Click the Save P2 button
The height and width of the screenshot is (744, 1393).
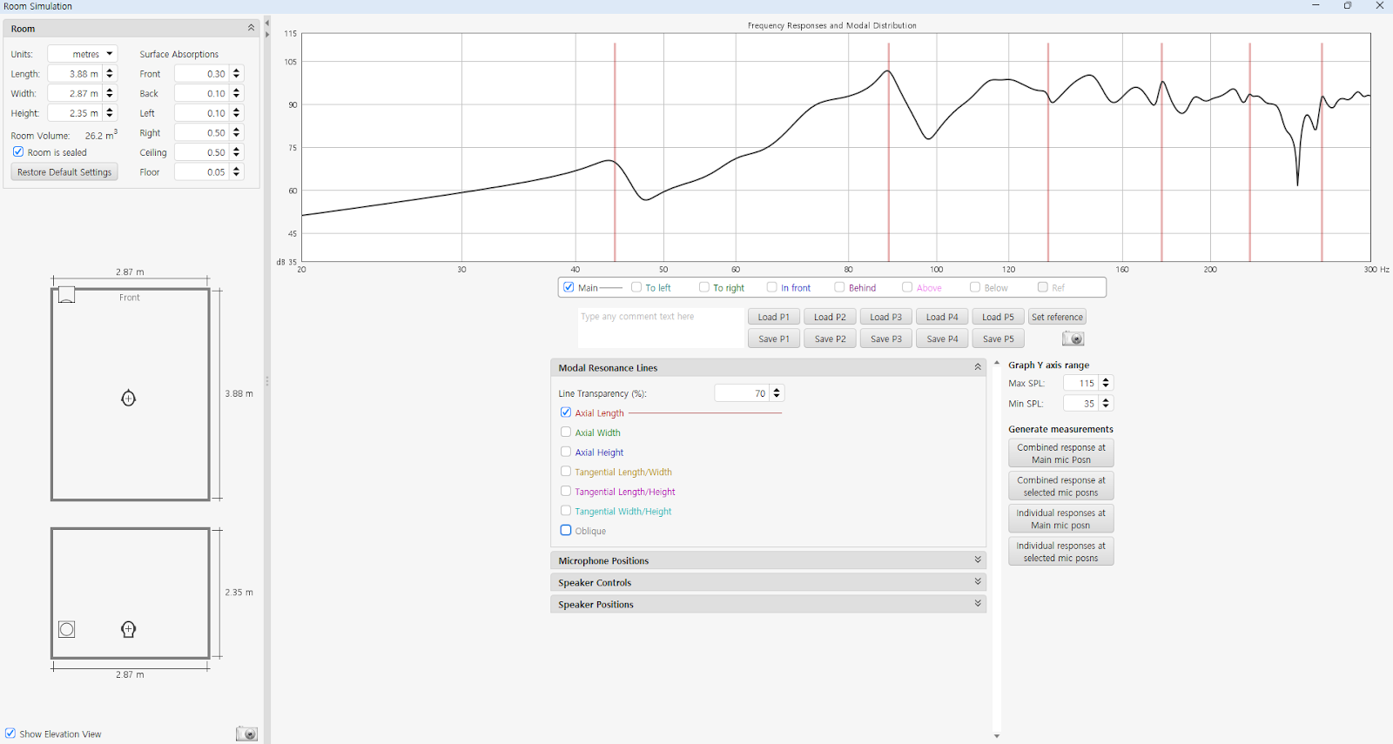(830, 338)
